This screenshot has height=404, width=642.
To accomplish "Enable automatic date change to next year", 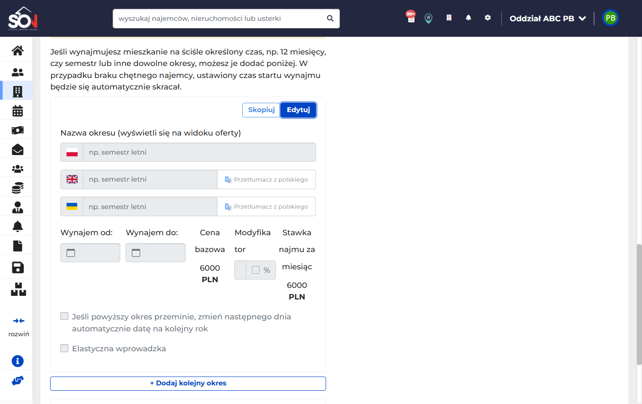I will pyautogui.click(x=64, y=316).
